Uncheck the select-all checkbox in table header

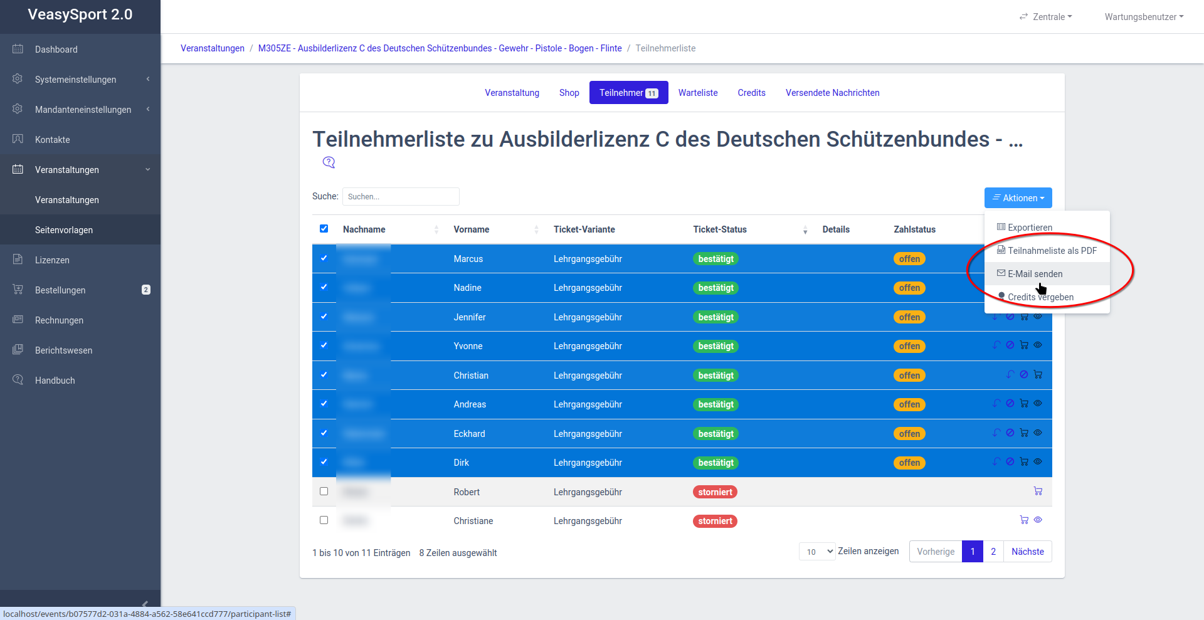(324, 229)
